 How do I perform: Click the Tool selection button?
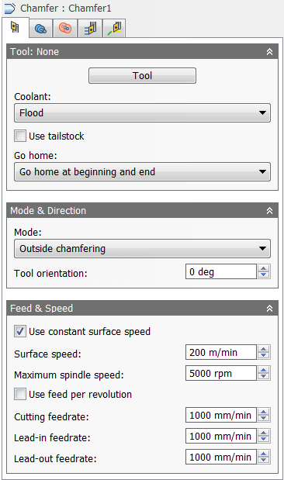143,76
